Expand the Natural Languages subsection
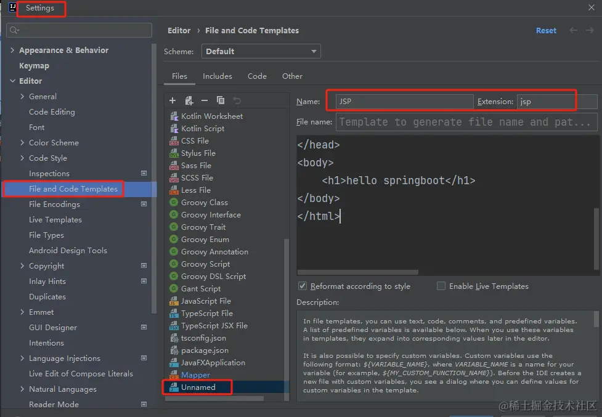This screenshot has width=602, height=417. (x=22, y=389)
